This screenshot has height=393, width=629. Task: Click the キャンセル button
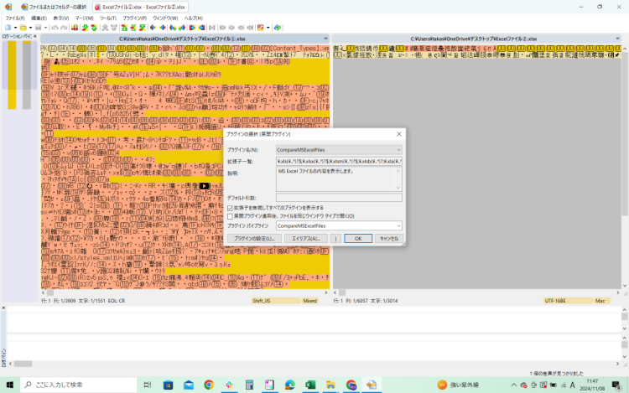(x=387, y=238)
